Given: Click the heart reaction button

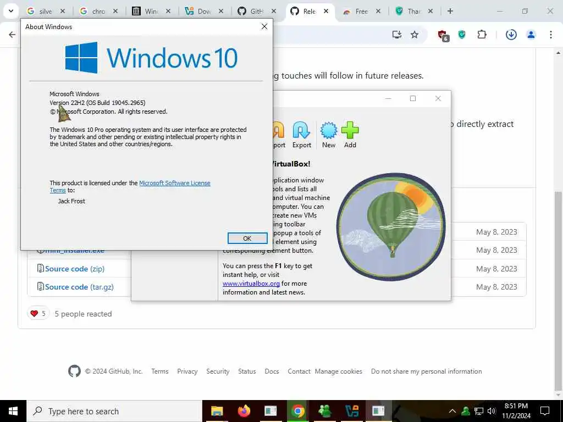Looking at the screenshot, I should click(38, 314).
